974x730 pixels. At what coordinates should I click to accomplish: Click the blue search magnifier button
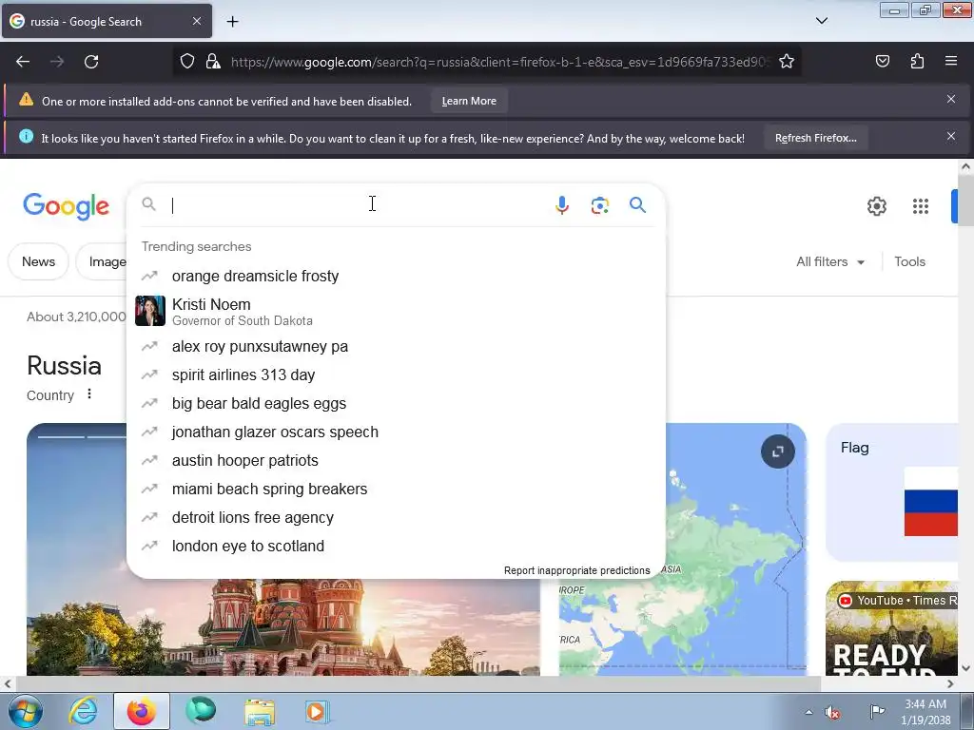point(638,205)
